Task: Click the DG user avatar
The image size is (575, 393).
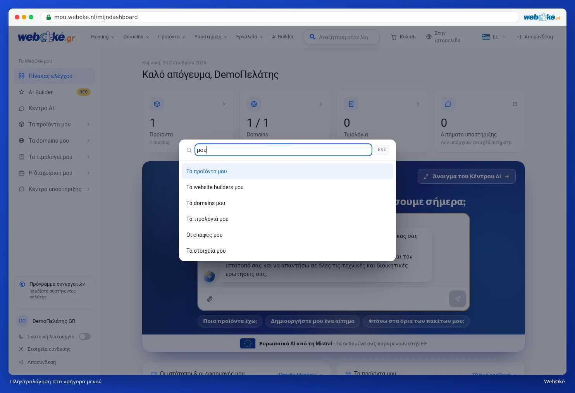Action: pos(22,321)
